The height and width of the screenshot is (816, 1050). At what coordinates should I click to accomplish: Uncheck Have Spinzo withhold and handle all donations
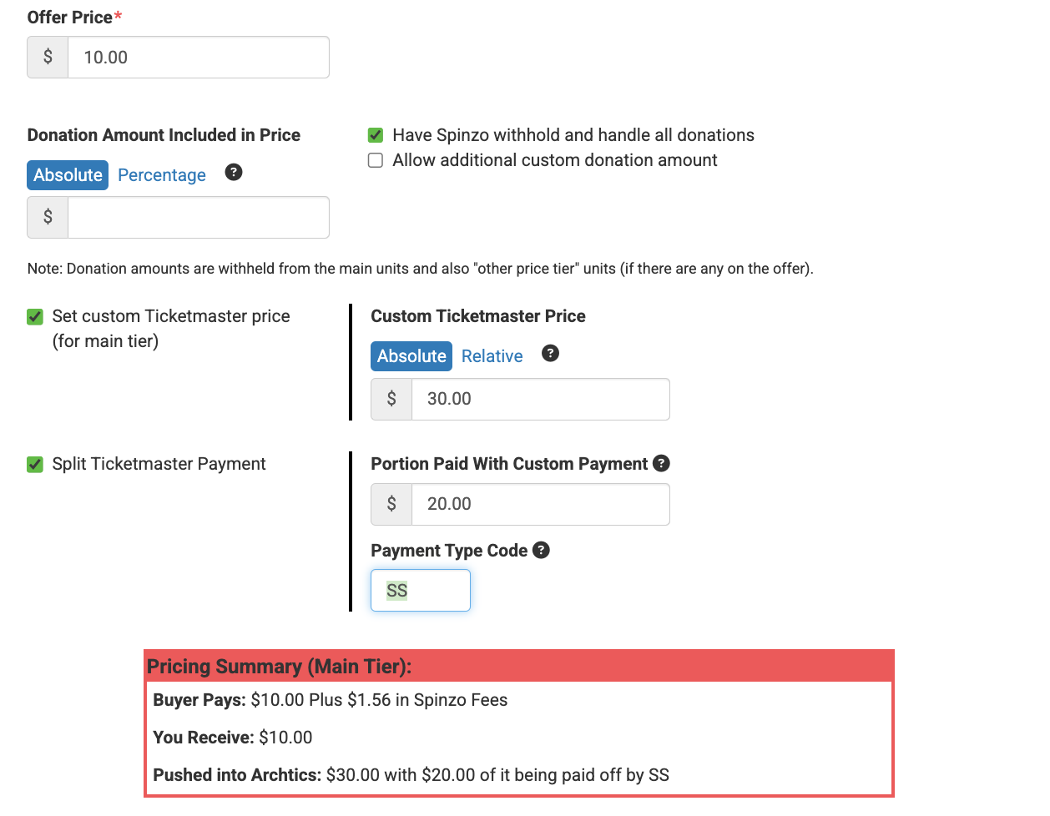click(x=376, y=135)
